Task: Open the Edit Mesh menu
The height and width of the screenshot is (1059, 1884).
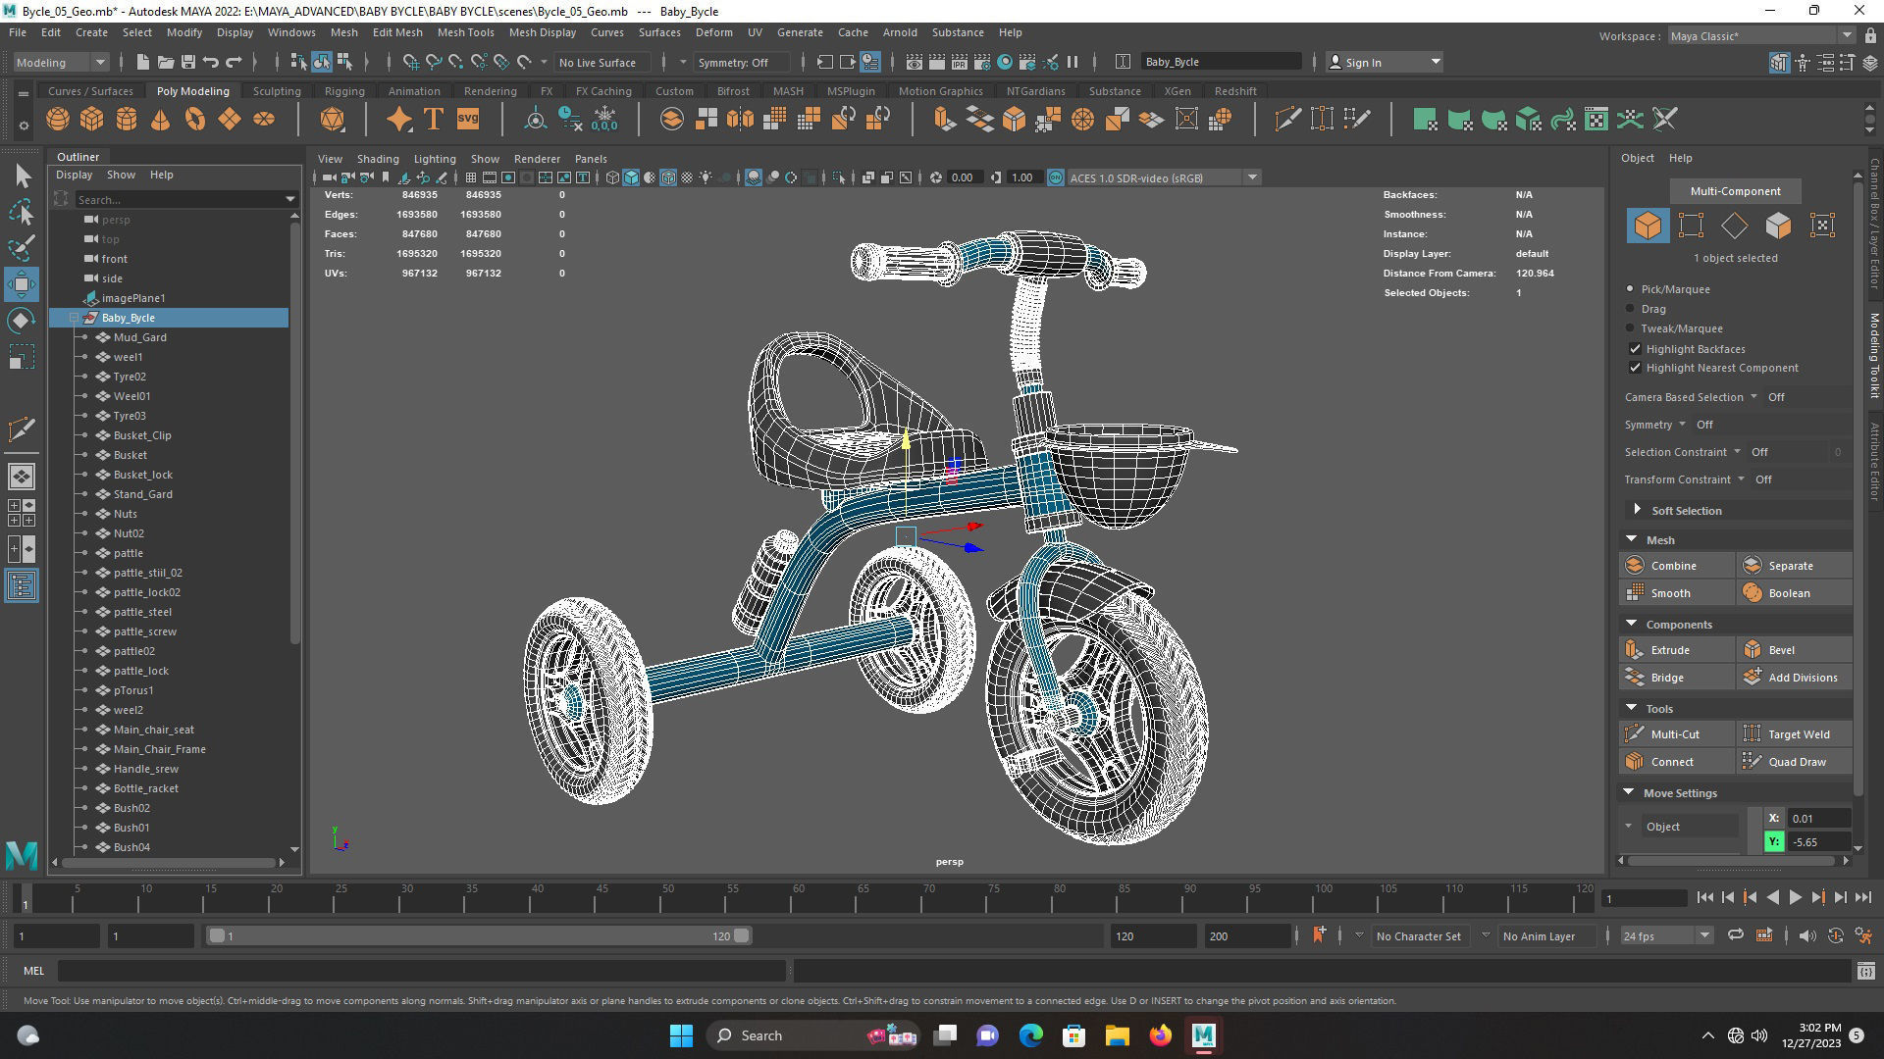Action: pyautogui.click(x=397, y=32)
